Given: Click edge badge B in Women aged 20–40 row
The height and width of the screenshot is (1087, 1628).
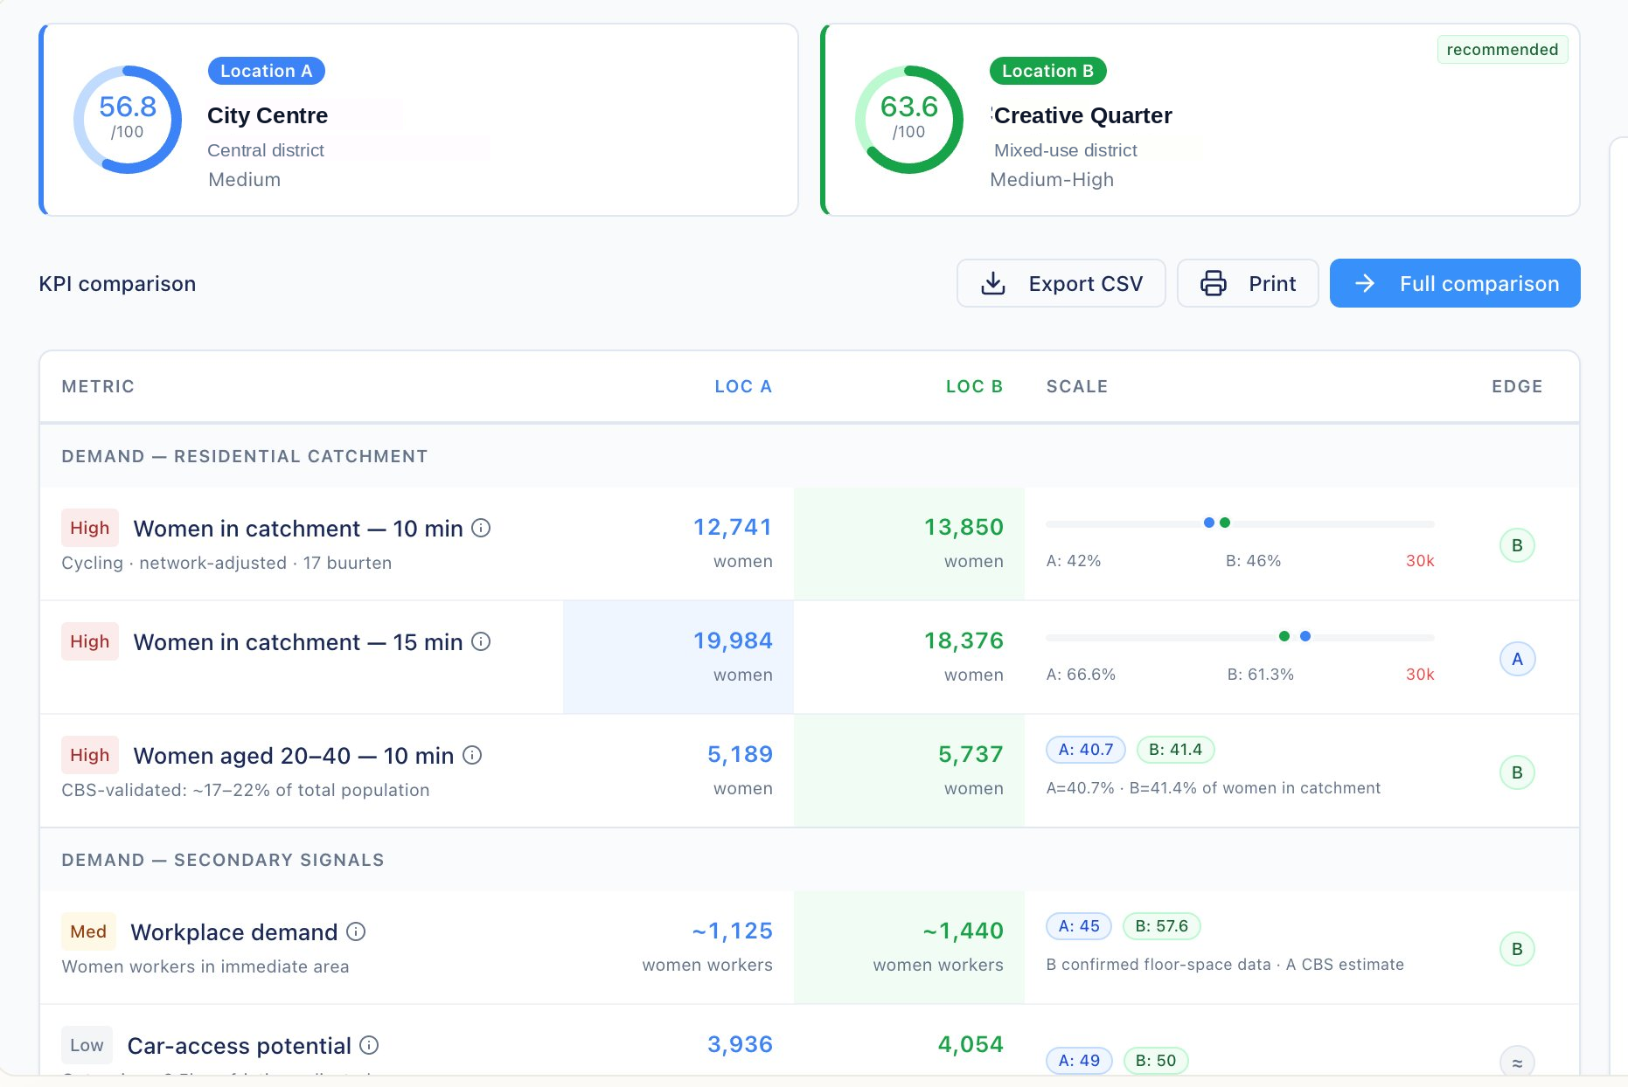Looking at the screenshot, I should pyautogui.click(x=1517, y=772).
